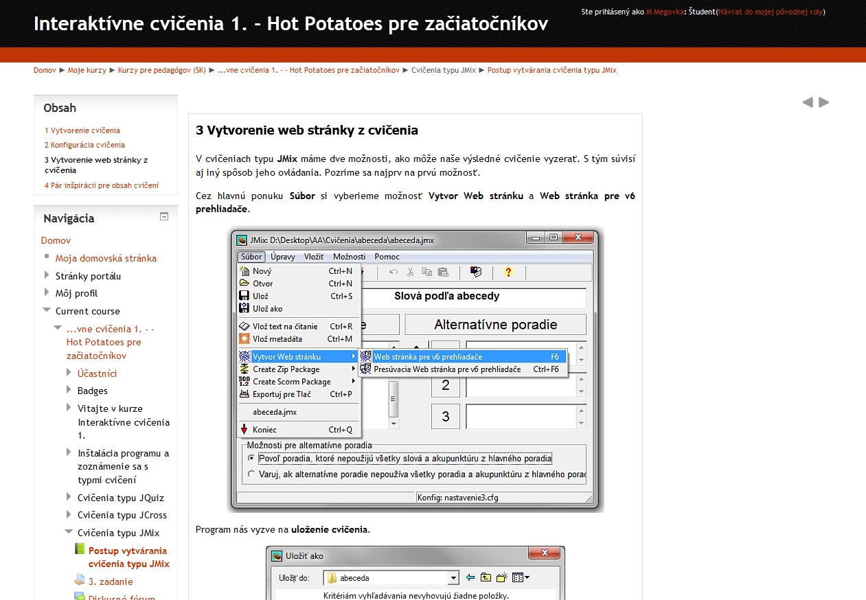Expand Cvičenia typu JCross section
The height and width of the screenshot is (600, 866).
pos(69,514)
